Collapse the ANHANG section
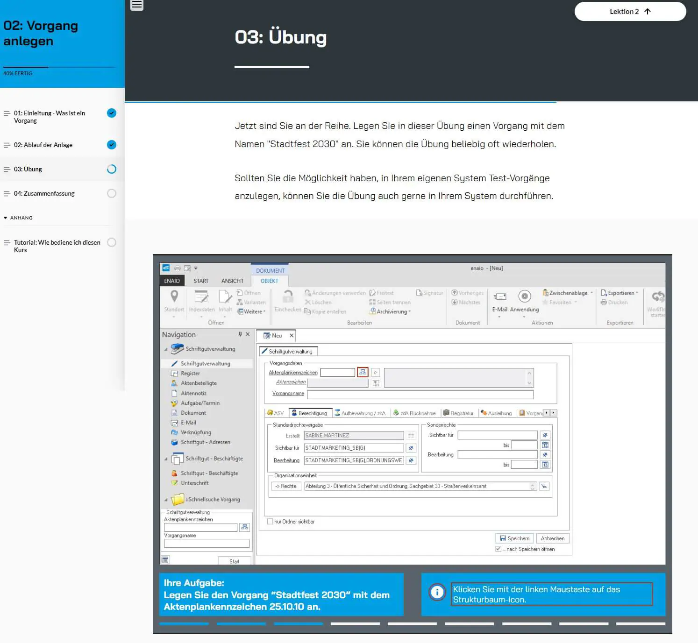This screenshot has height=643, width=698. click(x=6, y=218)
